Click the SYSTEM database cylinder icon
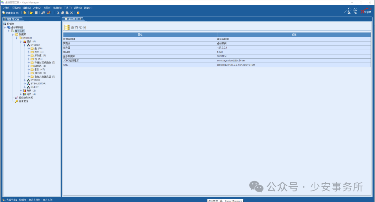This screenshot has height=202, width=375. point(20,38)
